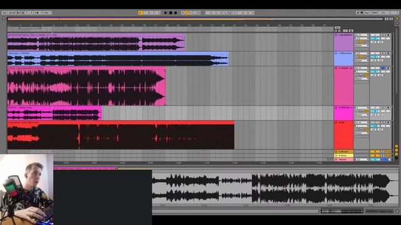Screen dimensions: 401x225
Task: Fold the blue second track
Action: [x=336, y=53]
